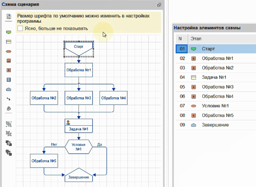Click the N column header
The image size is (256, 187).
[x=182, y=39]
